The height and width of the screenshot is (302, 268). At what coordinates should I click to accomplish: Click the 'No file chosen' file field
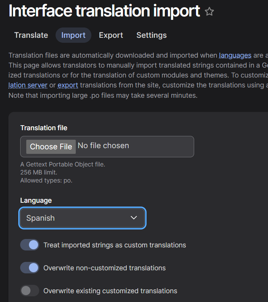103,146
